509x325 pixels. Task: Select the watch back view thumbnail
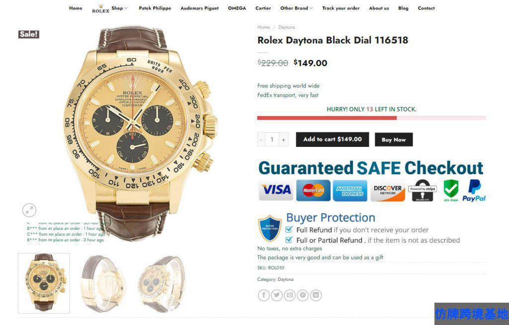[x=101, y=283]
